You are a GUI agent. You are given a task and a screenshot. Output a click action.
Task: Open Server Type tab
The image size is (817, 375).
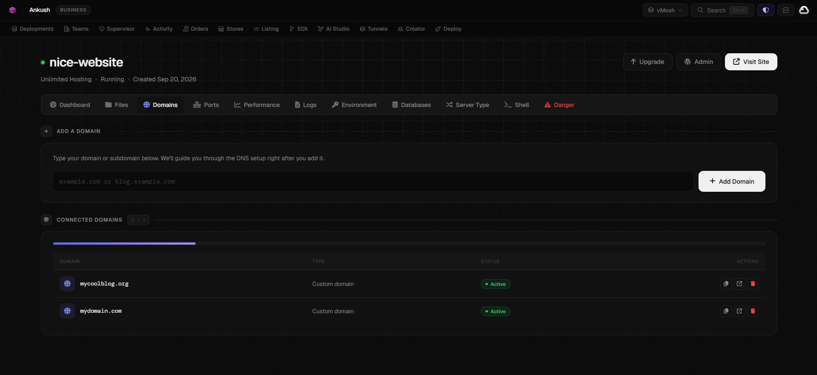coord(468,105)
